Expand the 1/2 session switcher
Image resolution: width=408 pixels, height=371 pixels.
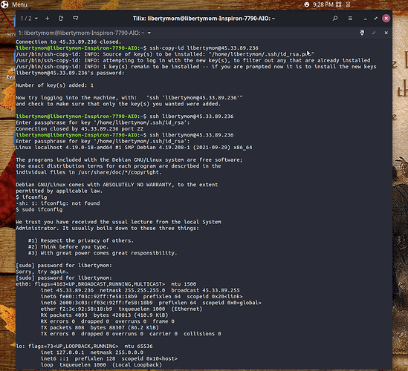pyautogui.click(x=29, y=19)
